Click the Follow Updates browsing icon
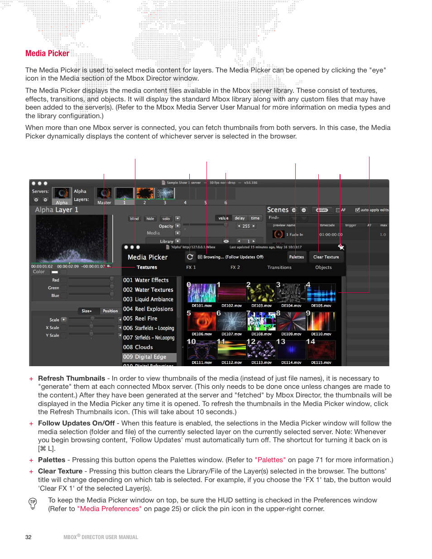432x559 pixels. (200, 257)
